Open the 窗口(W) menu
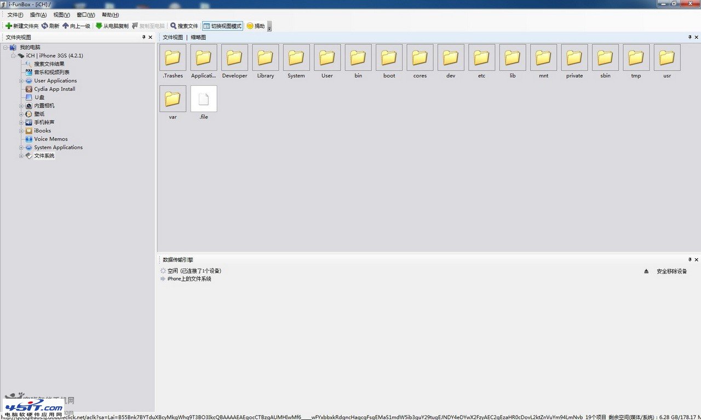This screenshot has height=420, width=701. click(x=86, y=15)
